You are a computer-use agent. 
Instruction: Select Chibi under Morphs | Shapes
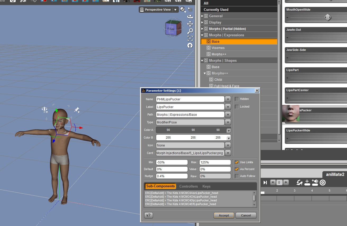(x=218, y=80)
